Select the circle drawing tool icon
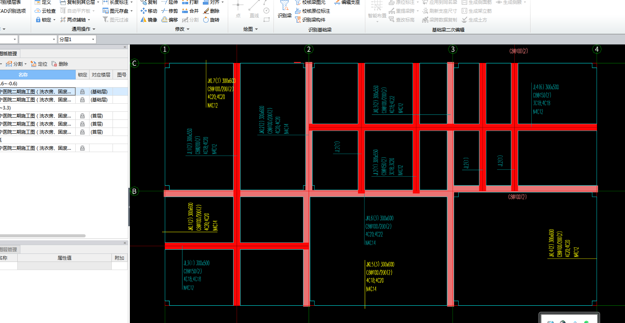 pos(267,11)
